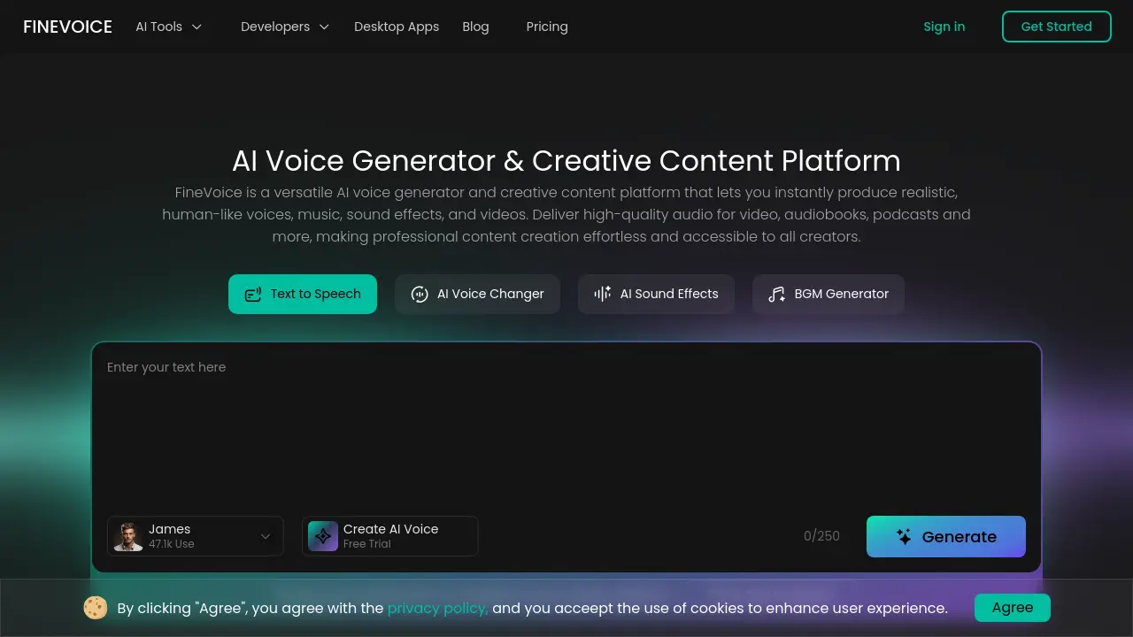Switch to the AI Voice Changer tab

point(477,294)
